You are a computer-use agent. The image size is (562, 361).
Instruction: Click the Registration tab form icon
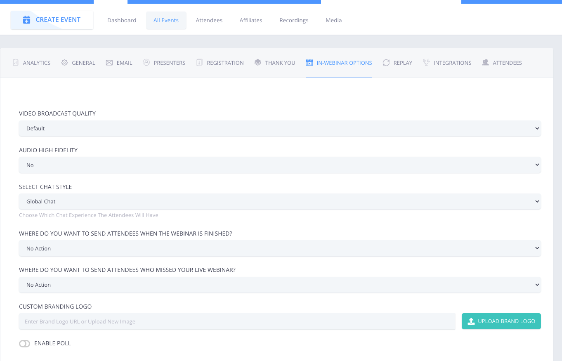[x=199, y=63]
